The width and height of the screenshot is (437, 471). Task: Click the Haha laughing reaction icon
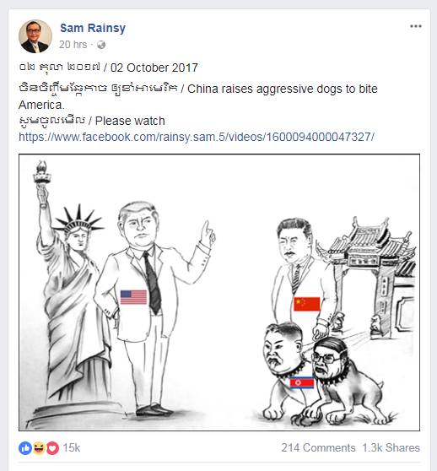pyautogui.click(x=39, y=448)
